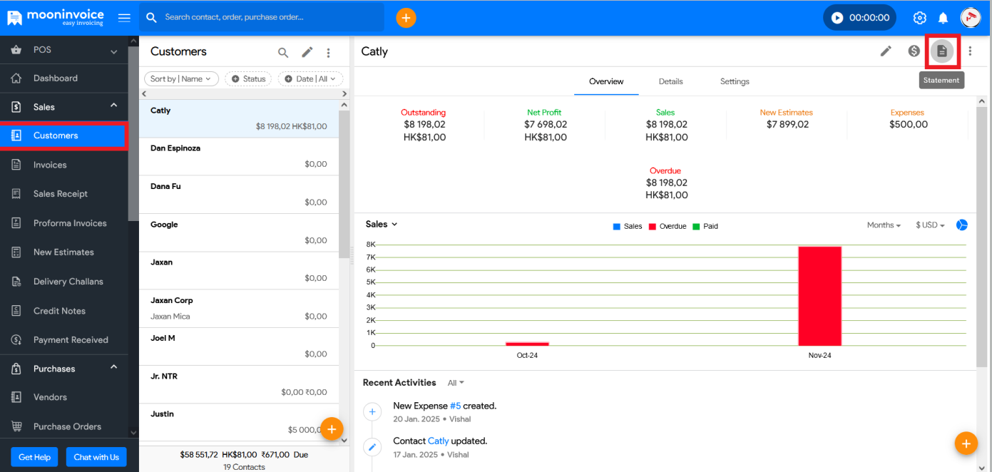Click the plus icon beside New Expense activity
The width and height of the screenshot is (992, 472).
372,412
